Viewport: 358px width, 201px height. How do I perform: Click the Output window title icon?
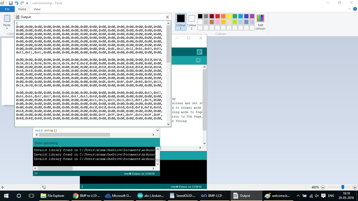18,17
